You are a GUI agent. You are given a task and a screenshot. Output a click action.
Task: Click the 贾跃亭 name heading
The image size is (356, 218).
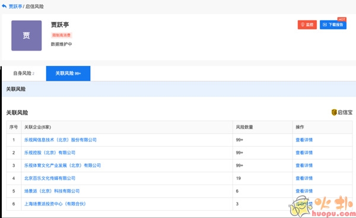[60, 24]
